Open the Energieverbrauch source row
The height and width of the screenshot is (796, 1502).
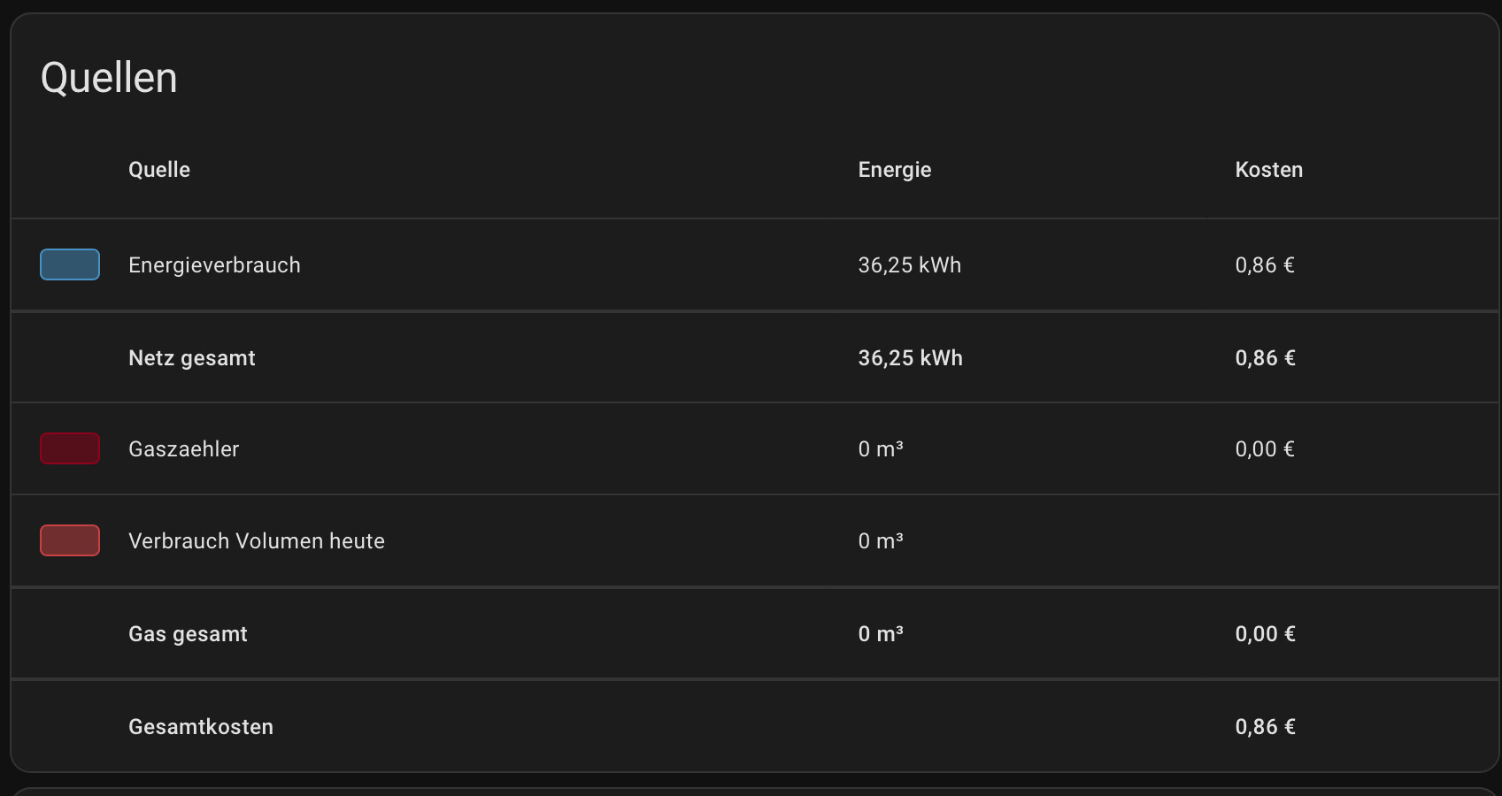(754, 265)
